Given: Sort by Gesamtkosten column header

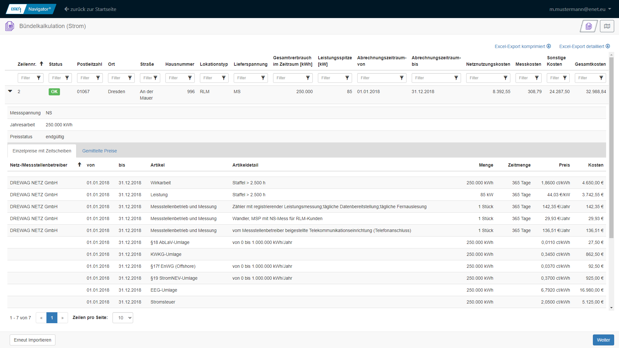Looking at the screenshot, I should pos(590,64).
